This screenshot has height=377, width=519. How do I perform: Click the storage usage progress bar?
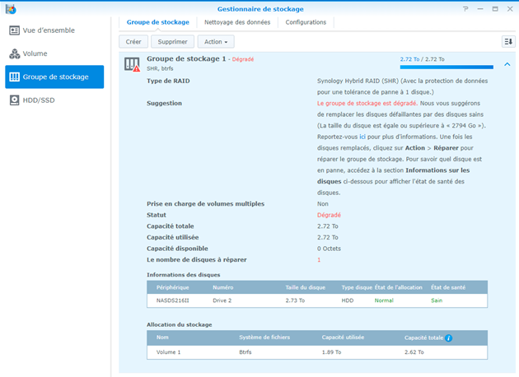click(447, 67)
